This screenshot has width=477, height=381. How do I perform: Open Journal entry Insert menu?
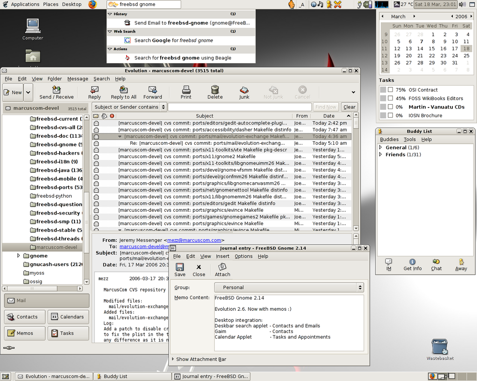point(222,256)
